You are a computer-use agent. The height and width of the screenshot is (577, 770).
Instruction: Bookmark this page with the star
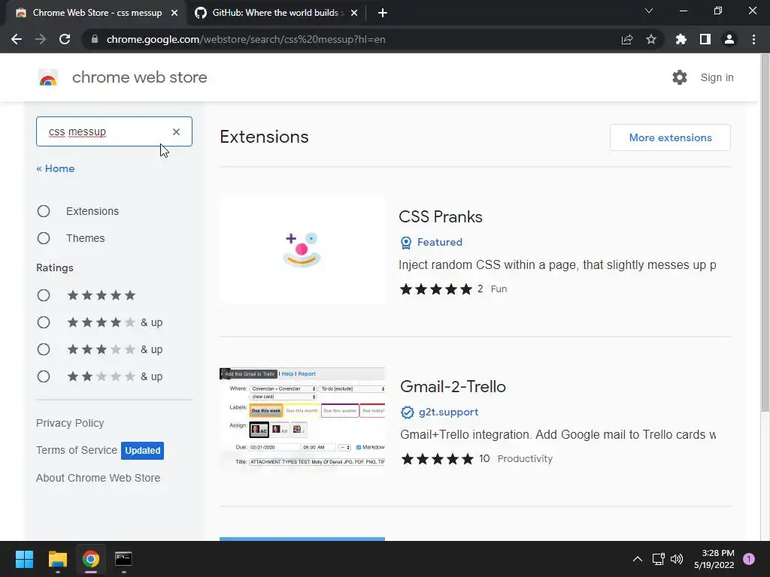(651, 39)
